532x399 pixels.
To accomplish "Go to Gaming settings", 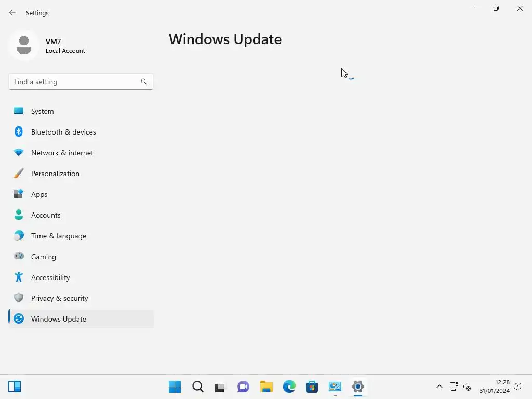I will [81, 257].
